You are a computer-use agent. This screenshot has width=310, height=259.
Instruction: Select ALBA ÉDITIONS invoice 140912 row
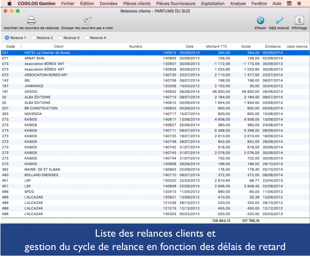155,103
